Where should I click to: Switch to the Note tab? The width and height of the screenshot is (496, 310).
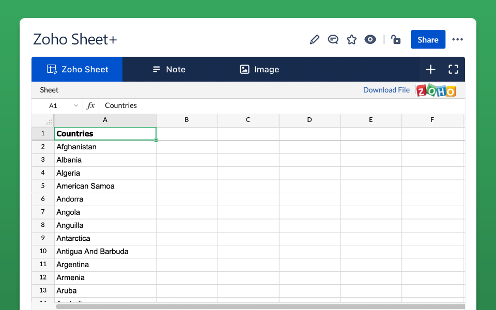pyautogui.click(x=169, y=69)
